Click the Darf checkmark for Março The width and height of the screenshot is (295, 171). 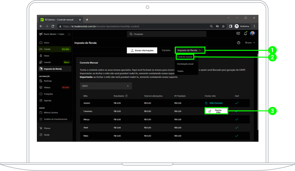[x=237, y=119]
